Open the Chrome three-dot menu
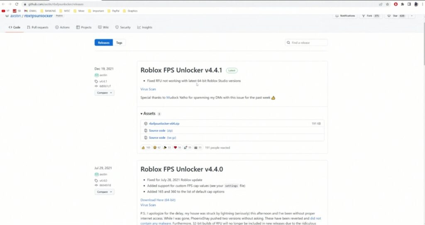 pos(423,4)
